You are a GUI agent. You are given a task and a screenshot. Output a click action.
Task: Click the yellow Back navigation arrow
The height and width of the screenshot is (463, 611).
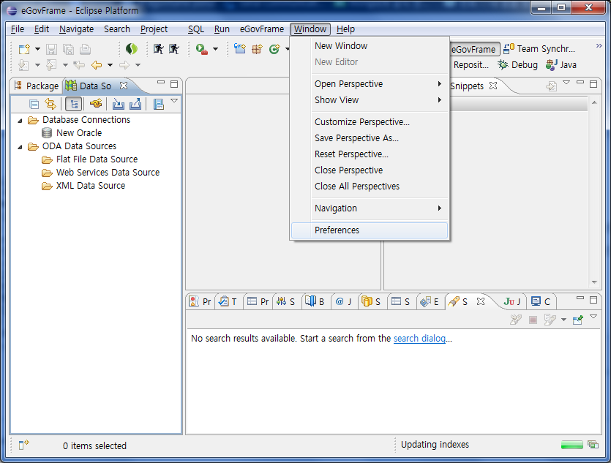pyautogui.click(x=97, y=65)
